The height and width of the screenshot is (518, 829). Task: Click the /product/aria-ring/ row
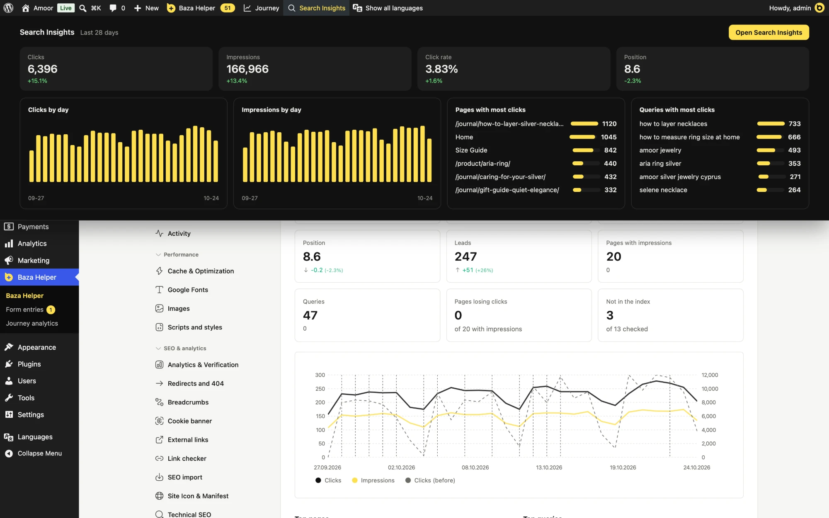pos(536,163)
